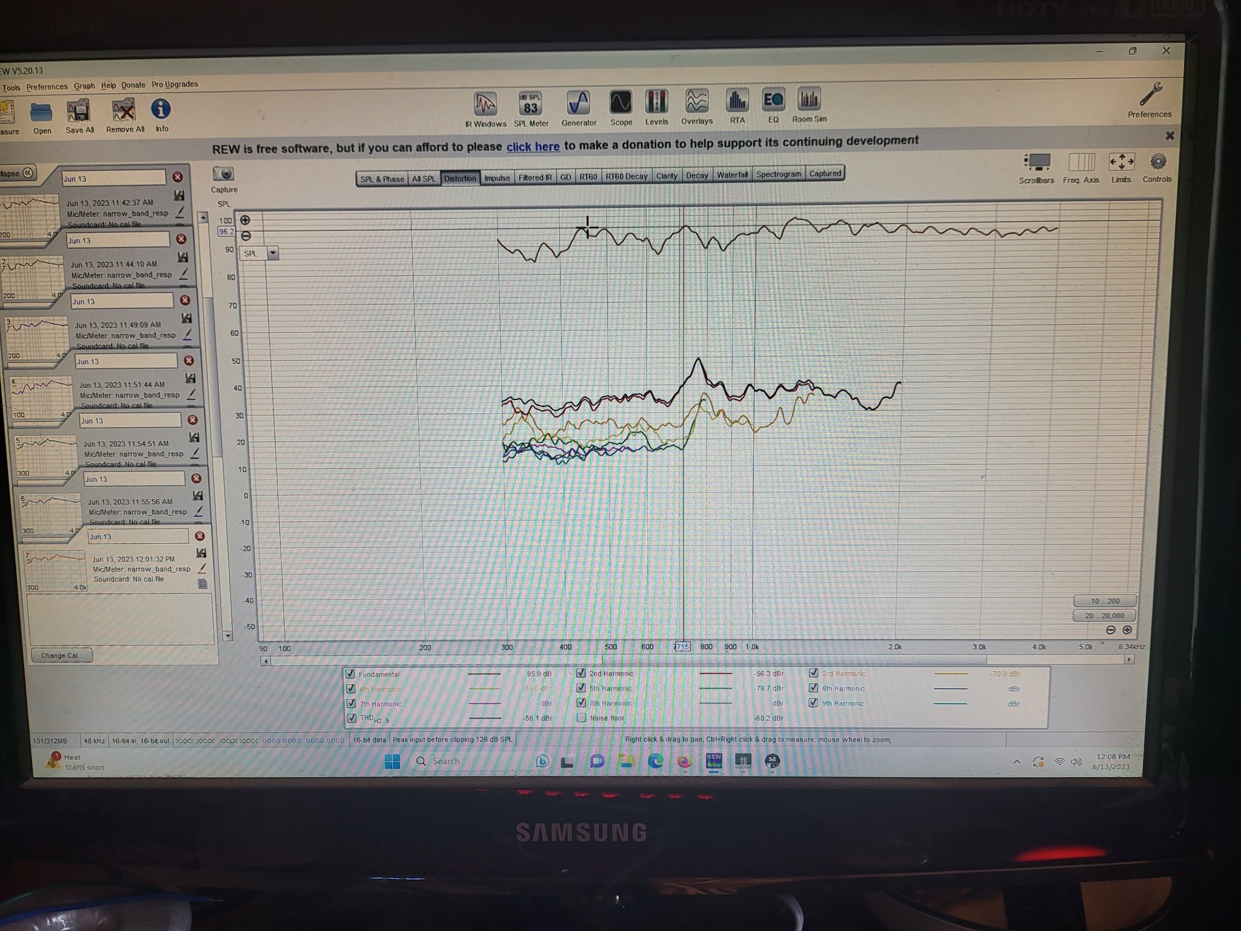
Task: Follow the click here donation link
Action: [x=533, y=147]
